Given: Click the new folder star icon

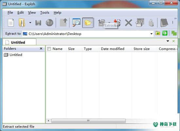Looking at the screenshot, I should [158, 33].
